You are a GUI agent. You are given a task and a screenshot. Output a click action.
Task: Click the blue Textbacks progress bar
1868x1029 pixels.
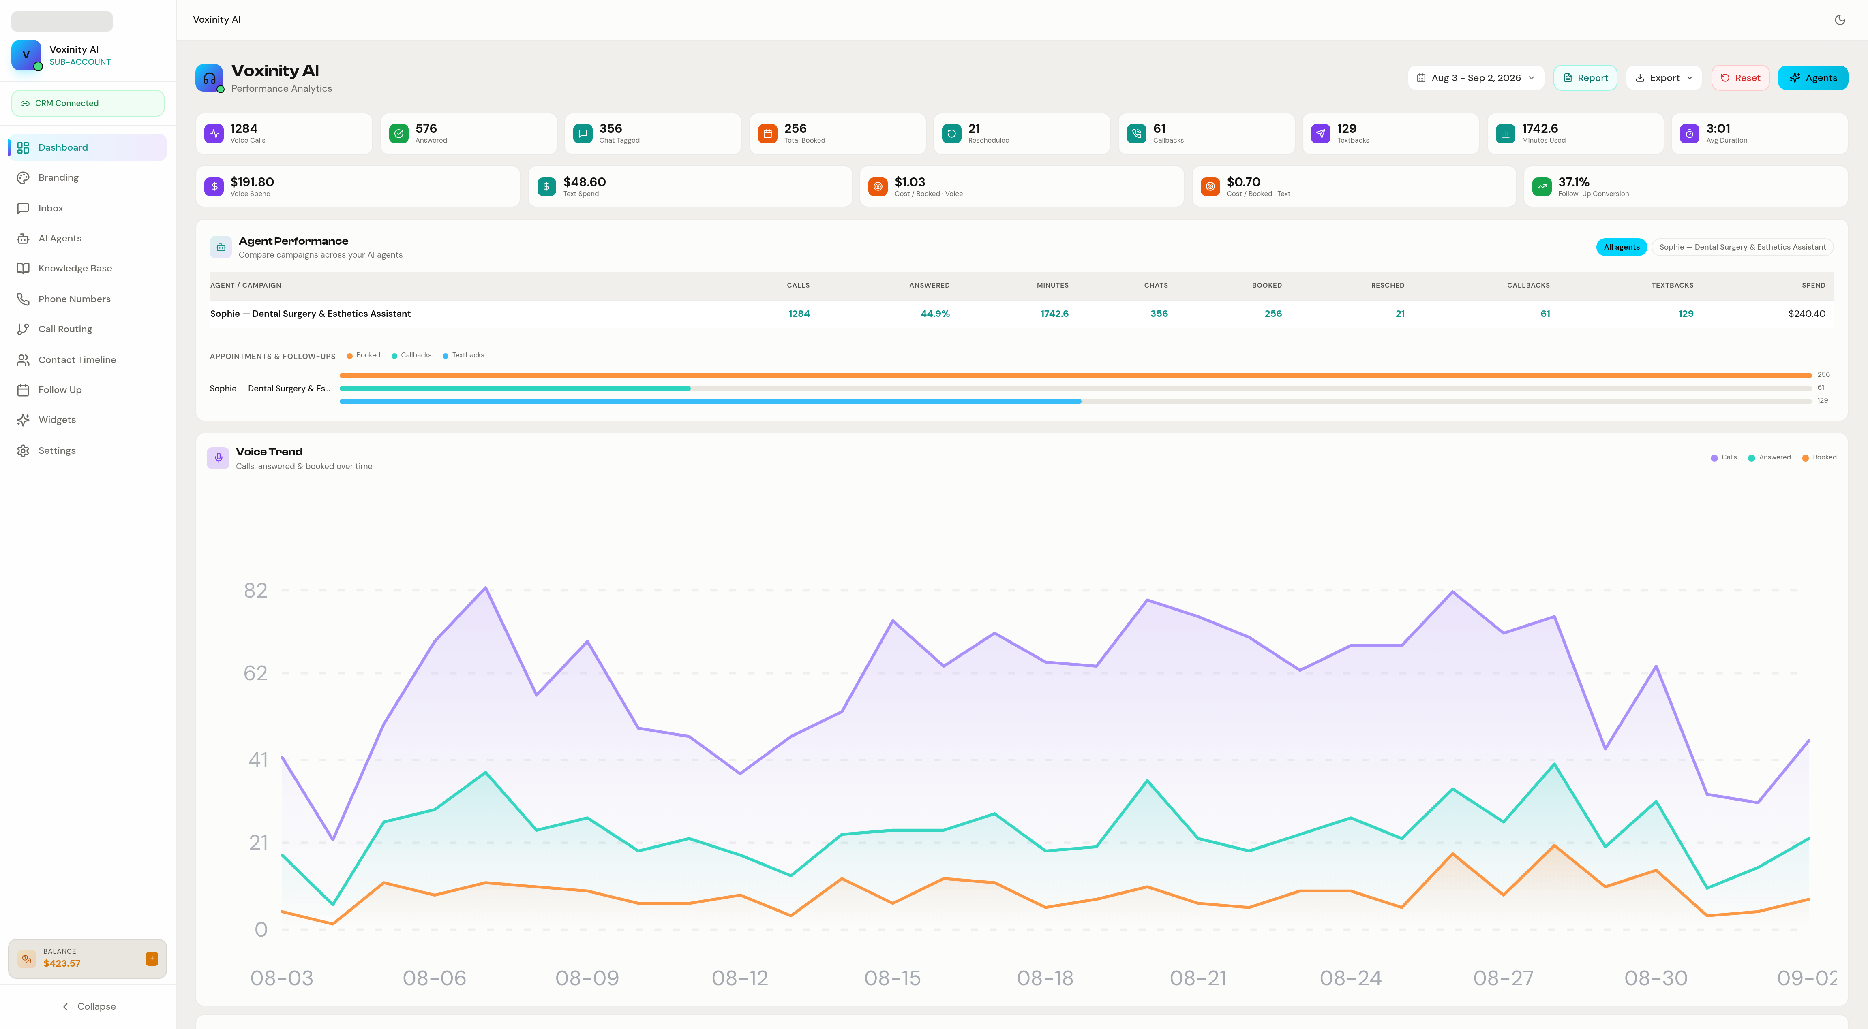(710, 401)
